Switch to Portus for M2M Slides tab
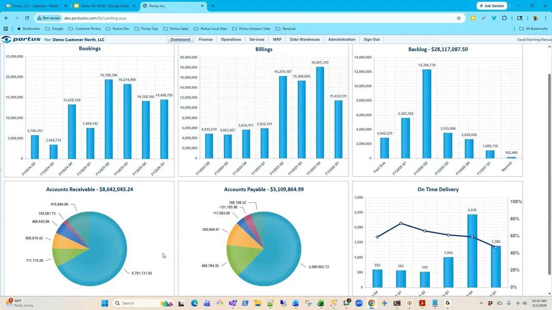This screenshot has width=552, height=310. (104, 6)
